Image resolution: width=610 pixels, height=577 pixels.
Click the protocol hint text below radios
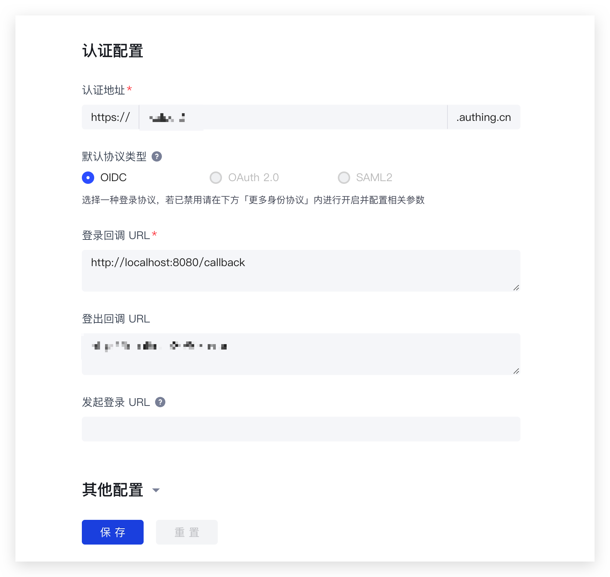[253, 200]
